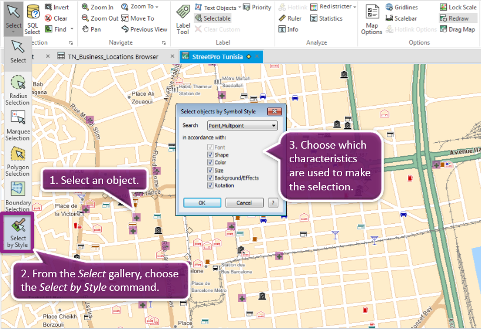
Task: Toggle Lock Scale option
Action: tap(458, 7)
